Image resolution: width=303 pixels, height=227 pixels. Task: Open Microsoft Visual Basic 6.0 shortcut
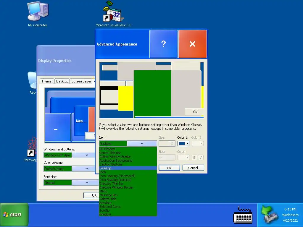click(x=113, y=14)
